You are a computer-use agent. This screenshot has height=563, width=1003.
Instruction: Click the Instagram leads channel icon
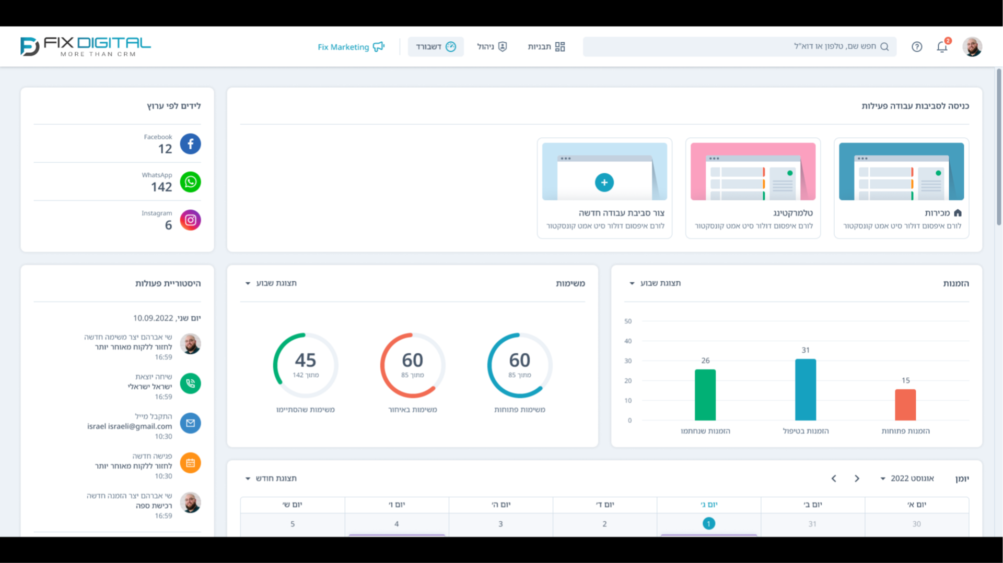190,220
